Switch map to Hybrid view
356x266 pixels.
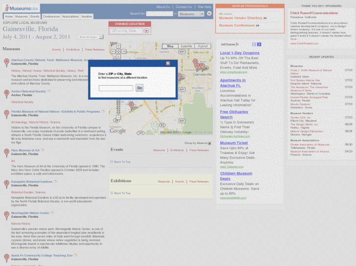pyautogui.click(x=203, y=46)
